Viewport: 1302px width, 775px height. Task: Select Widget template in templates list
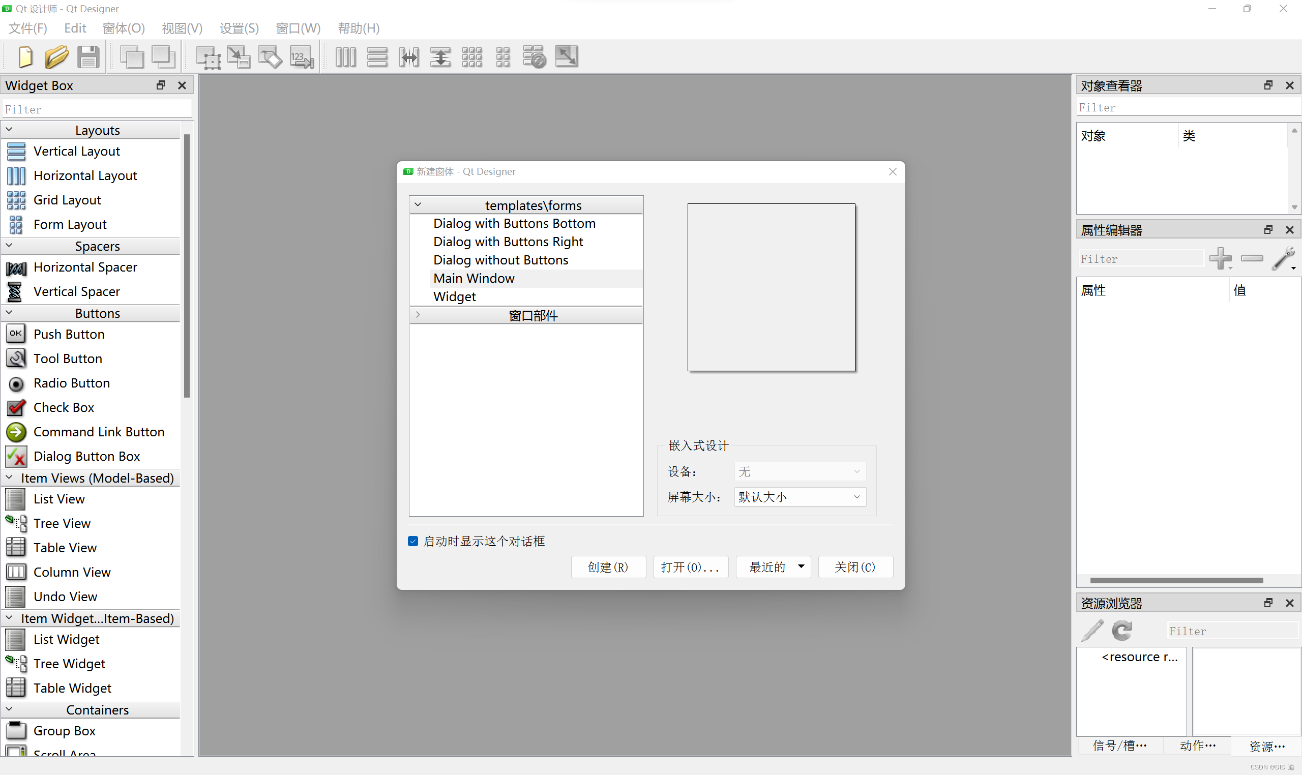455,296
